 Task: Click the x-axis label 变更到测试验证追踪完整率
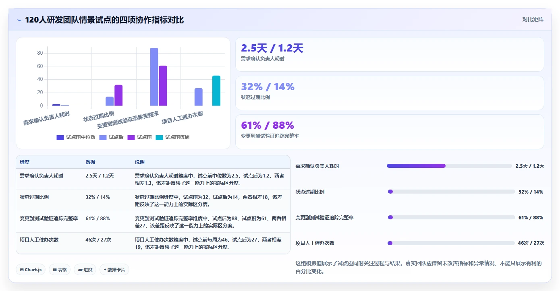(x=128, y=120)
